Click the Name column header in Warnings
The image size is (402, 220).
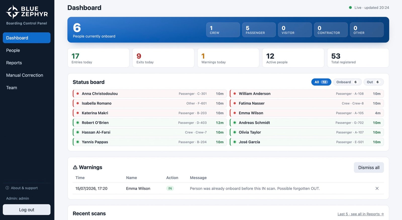131,178
